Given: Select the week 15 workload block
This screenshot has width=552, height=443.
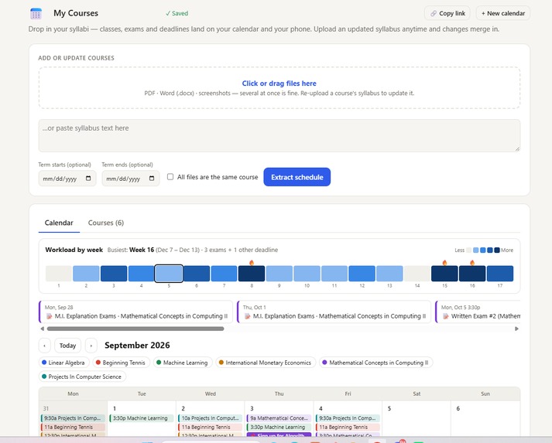Looking at the screenshot, I should click(444, 273).
